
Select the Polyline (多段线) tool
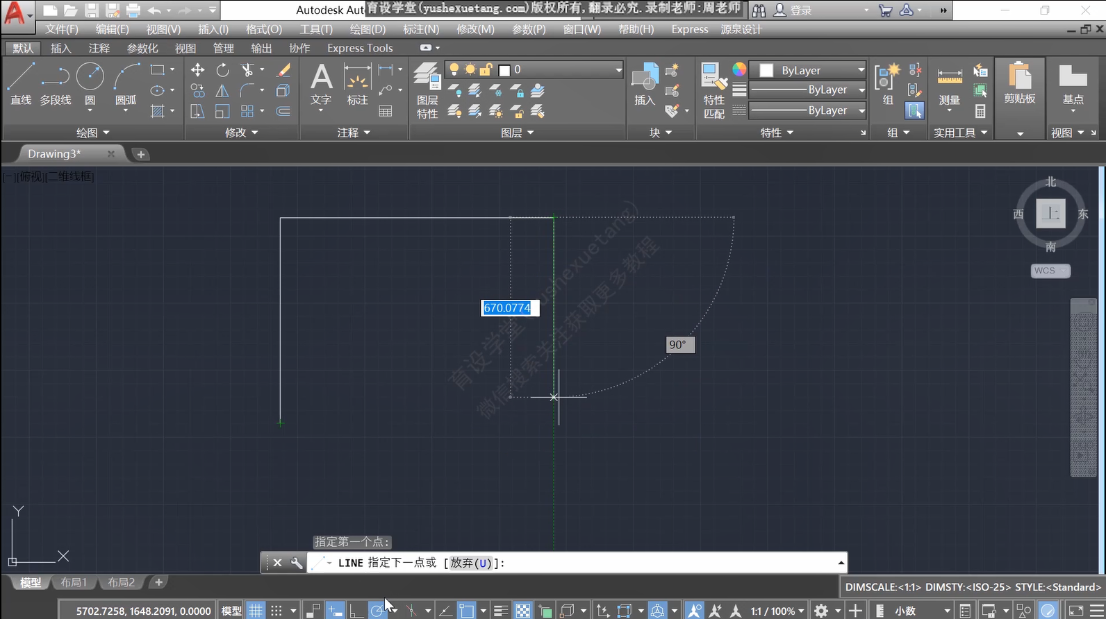coord(56,84)
